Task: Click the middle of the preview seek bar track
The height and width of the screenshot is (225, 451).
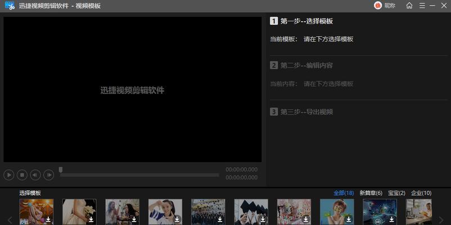Action: tap(139, 175)
